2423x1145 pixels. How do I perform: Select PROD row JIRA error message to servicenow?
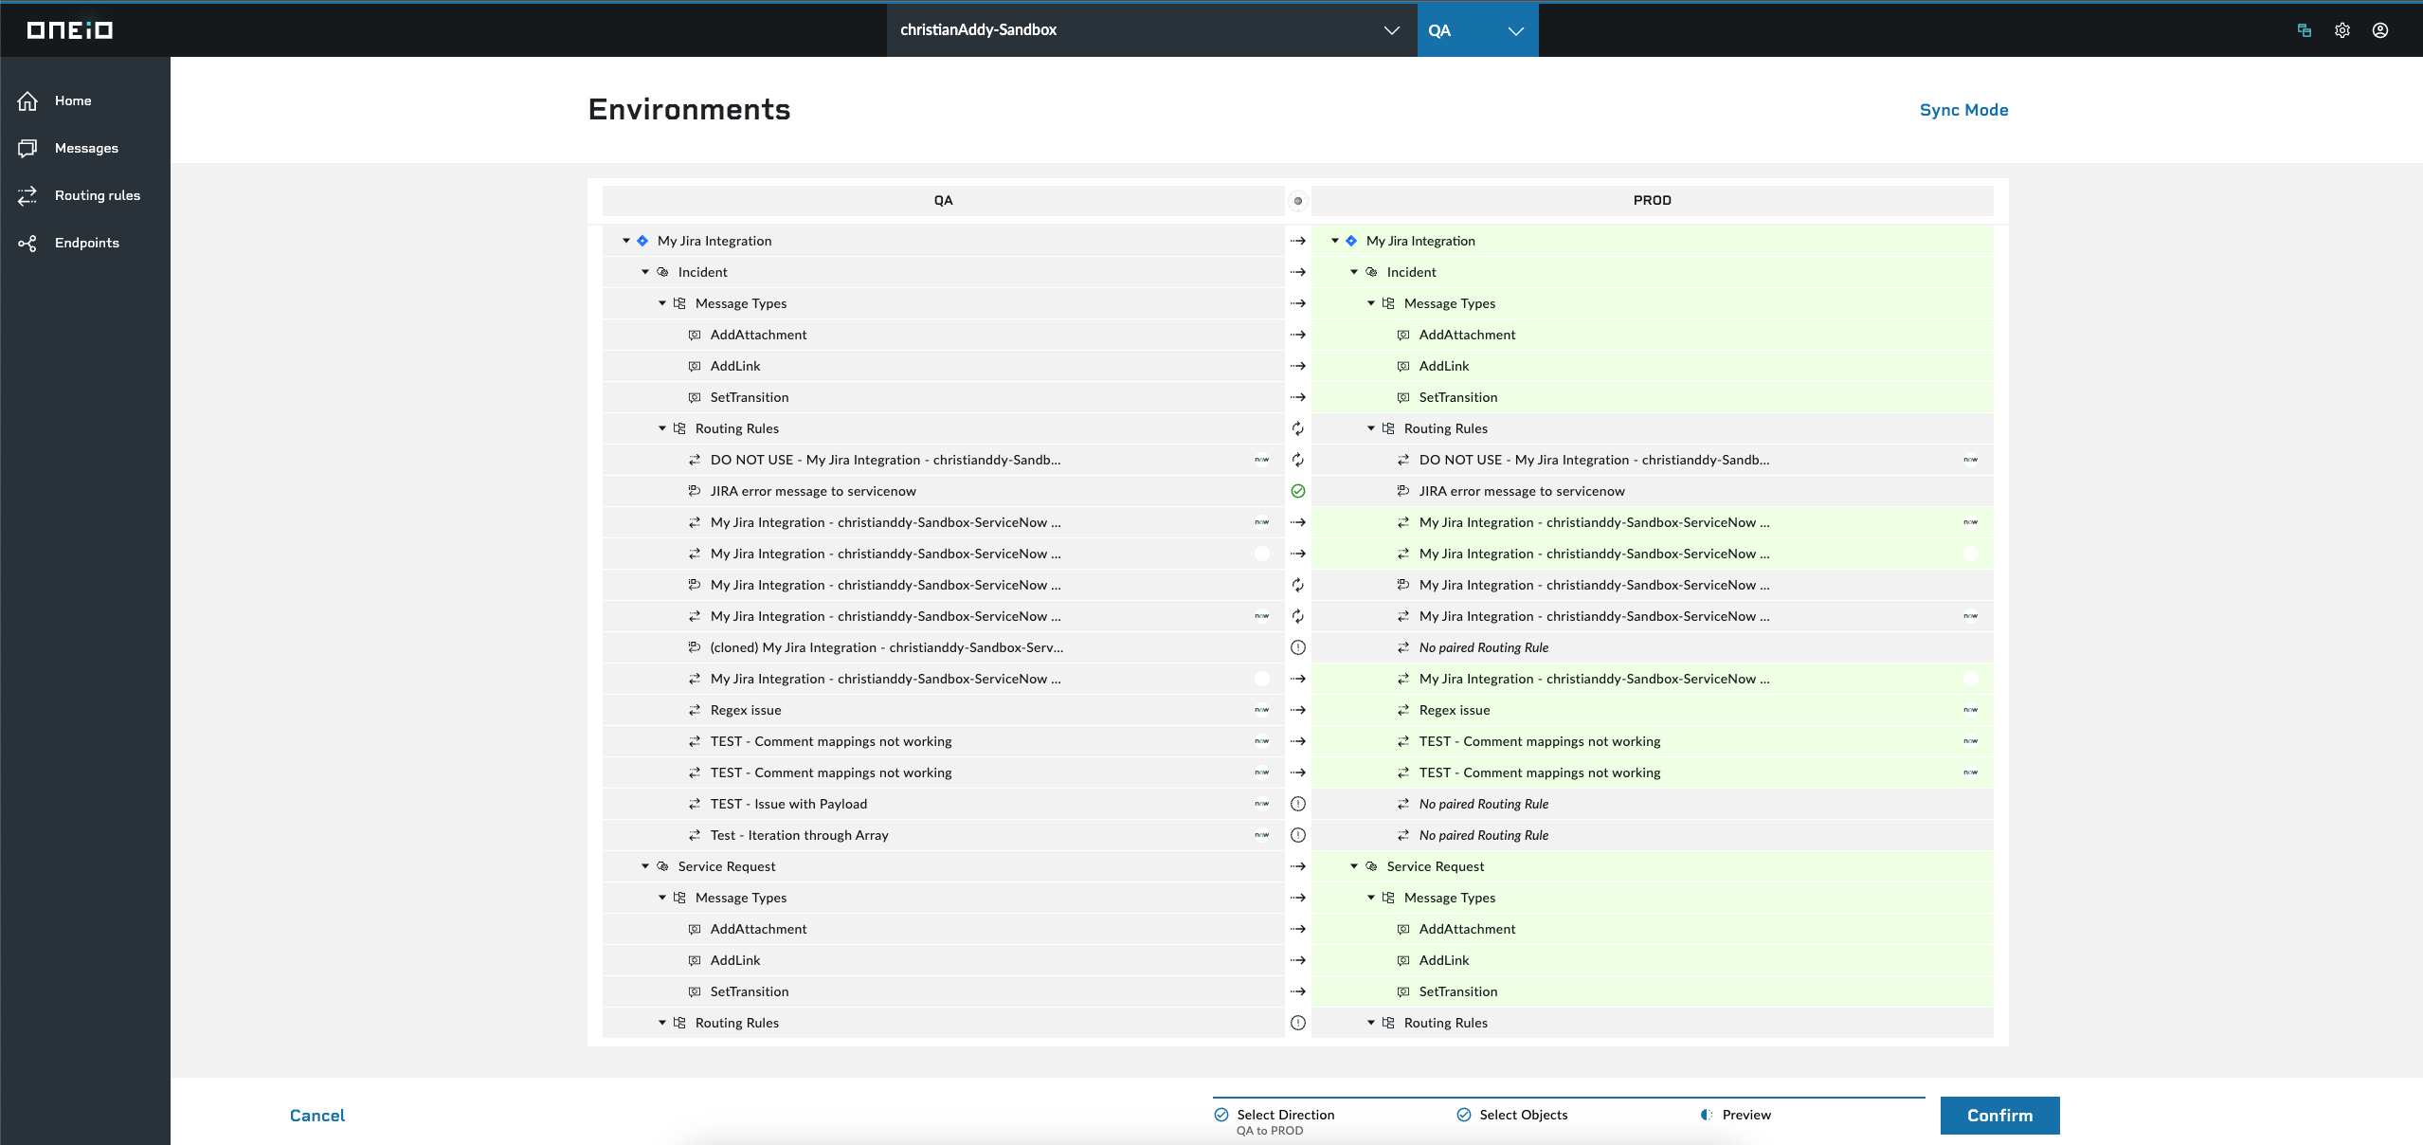[1652, 491]
